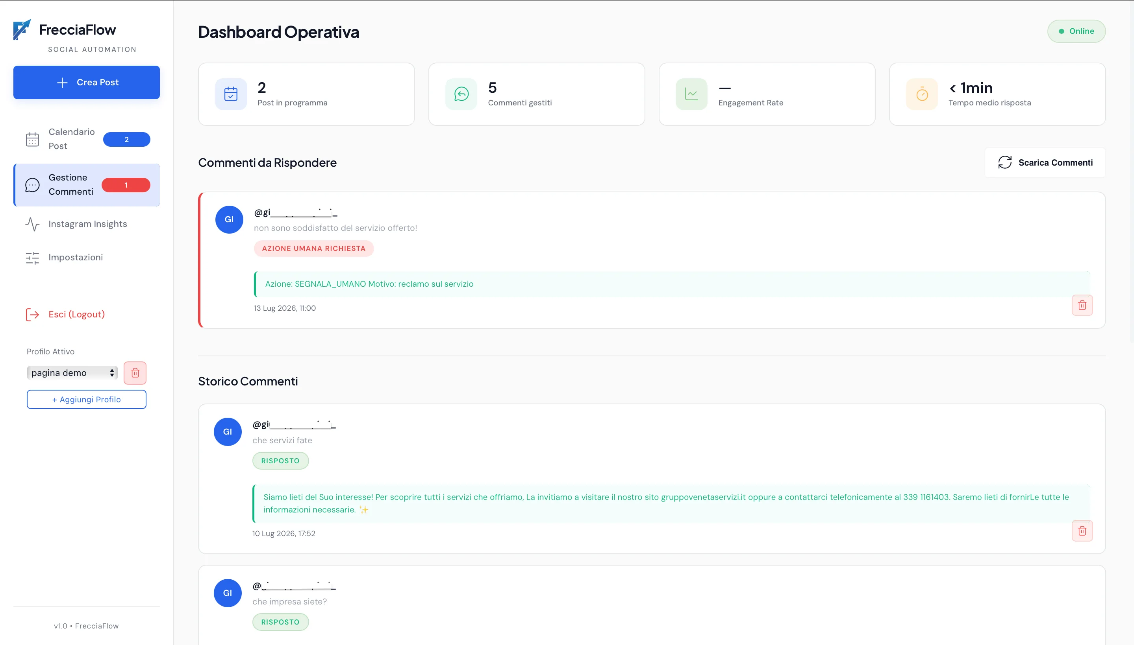Click RISPOSTO tag under 'che servizi fate'
This screenshot has width=1134, height=645.
pos(280,461)
